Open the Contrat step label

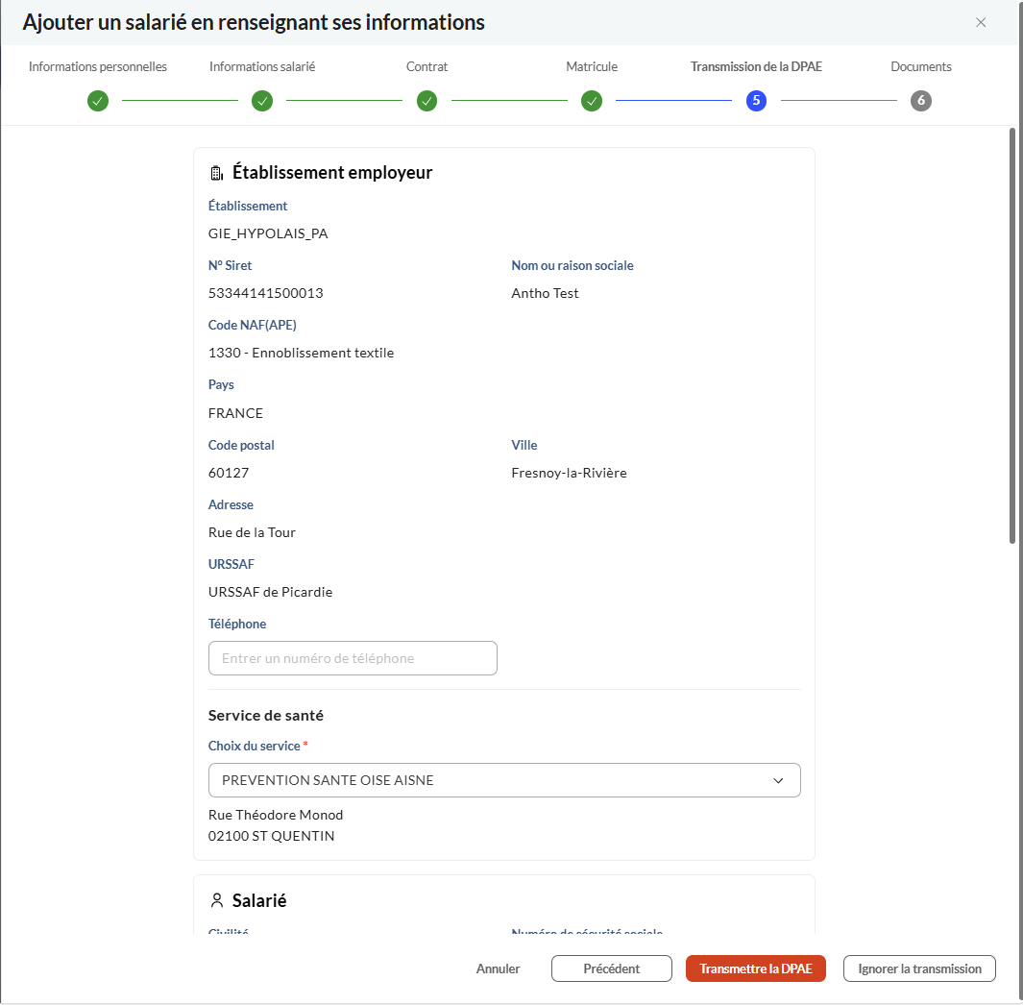(426, 67)
